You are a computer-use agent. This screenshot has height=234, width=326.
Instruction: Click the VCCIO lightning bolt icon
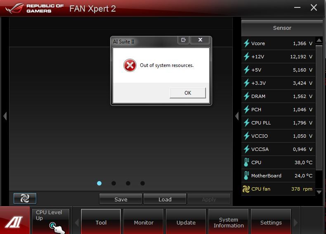click(247, 136)
